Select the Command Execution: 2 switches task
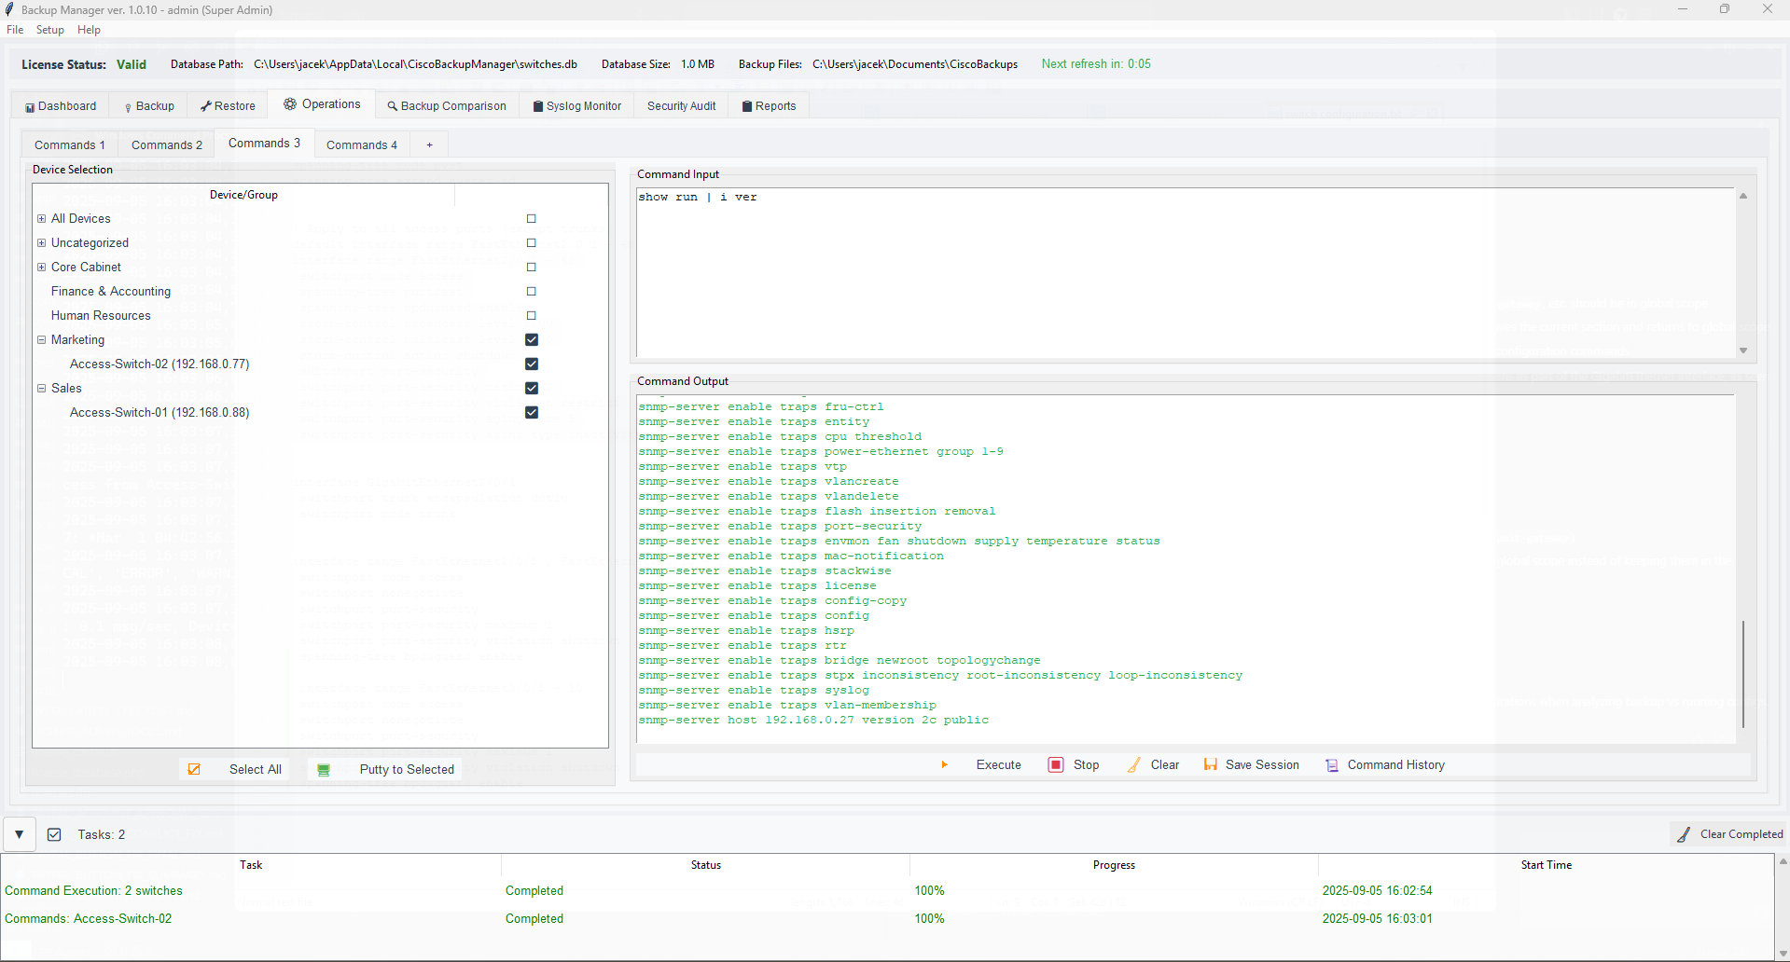The width and height of the screenshot is (1790, 962). click(x=886, y=891)
